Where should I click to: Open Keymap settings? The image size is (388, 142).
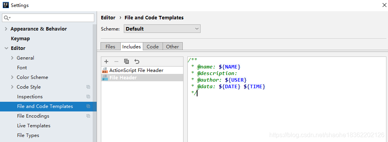click(x=20, y=39)
